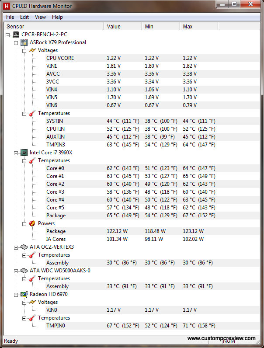Image resolution: width=264 pixels, height=348 pixels.
Task: Click the ASRock Voltages lightning icon
Action: pos(32,50)
